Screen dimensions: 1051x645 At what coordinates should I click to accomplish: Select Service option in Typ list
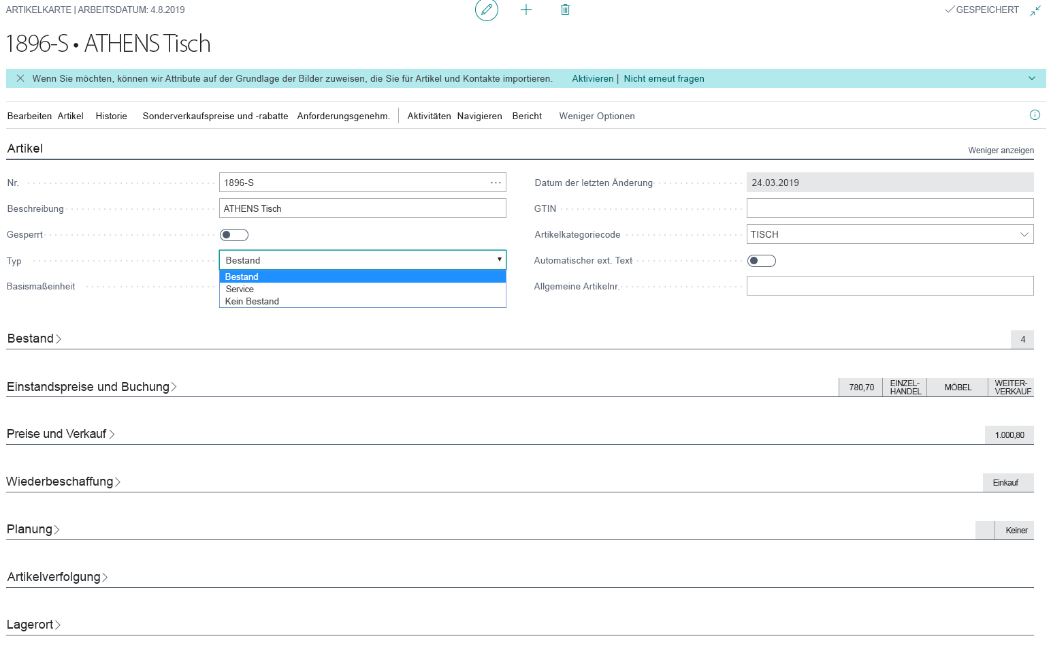click(363, 289)
